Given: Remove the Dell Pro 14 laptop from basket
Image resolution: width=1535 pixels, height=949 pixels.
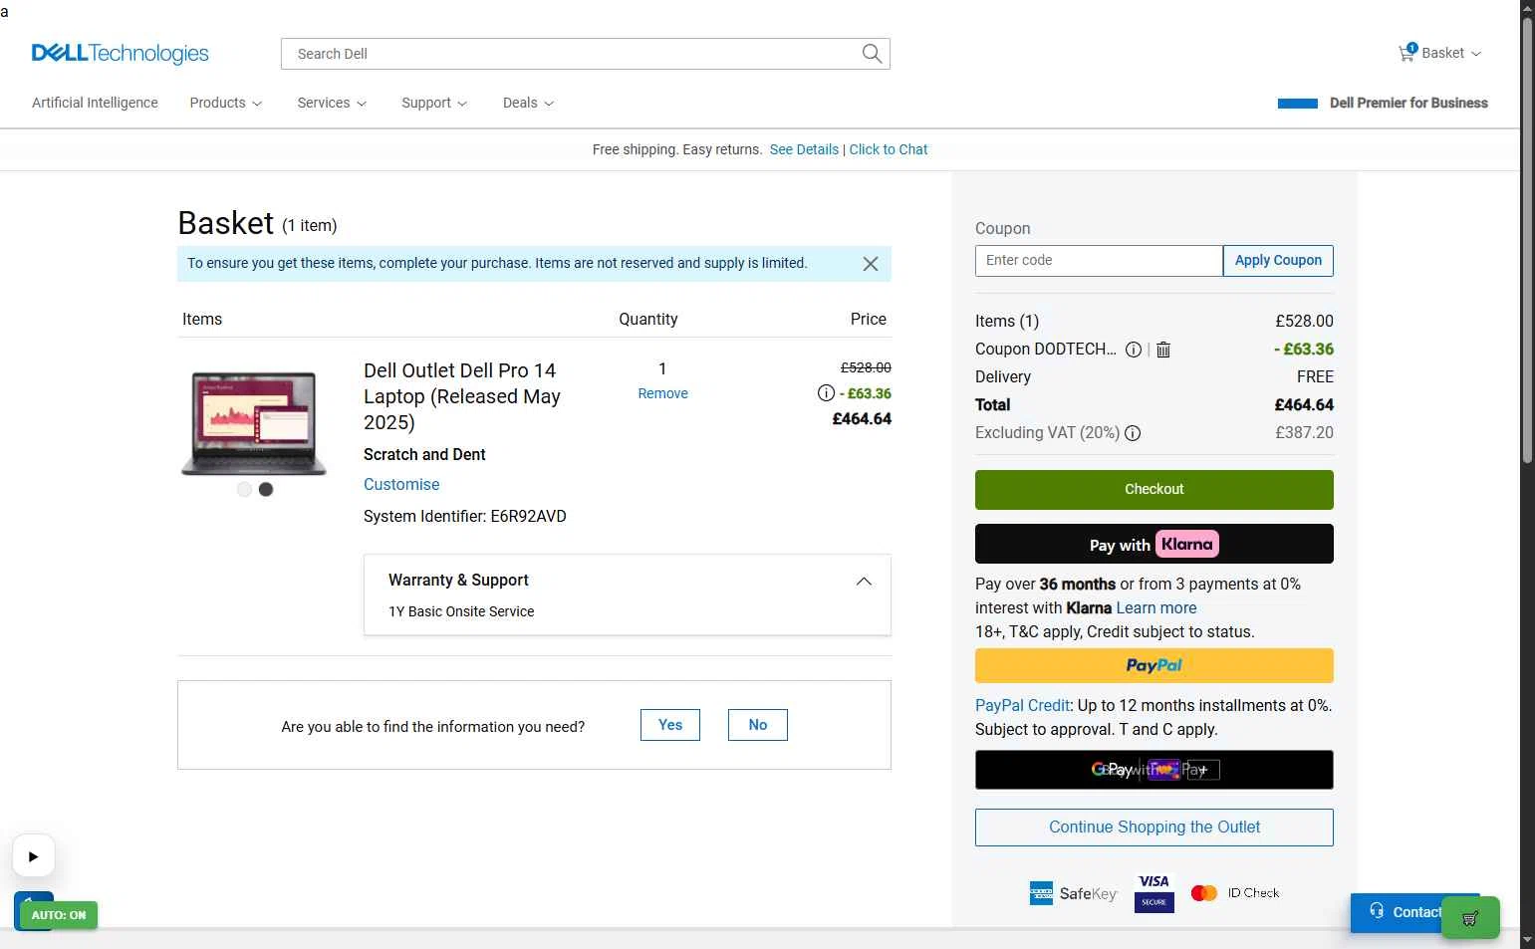Looking at the screenshot, I should coord(662,394).
